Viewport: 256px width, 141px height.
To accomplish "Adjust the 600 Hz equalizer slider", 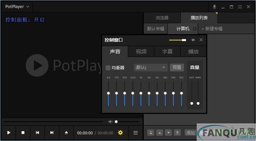I will point(133,93).
